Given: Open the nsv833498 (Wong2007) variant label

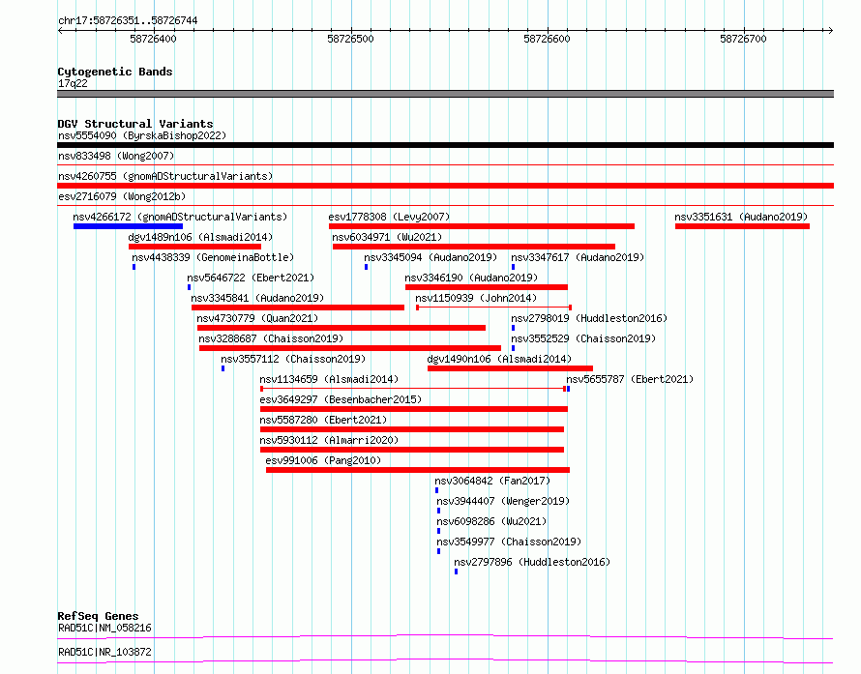Looking at the screenshot, I should tap(116, 156).
